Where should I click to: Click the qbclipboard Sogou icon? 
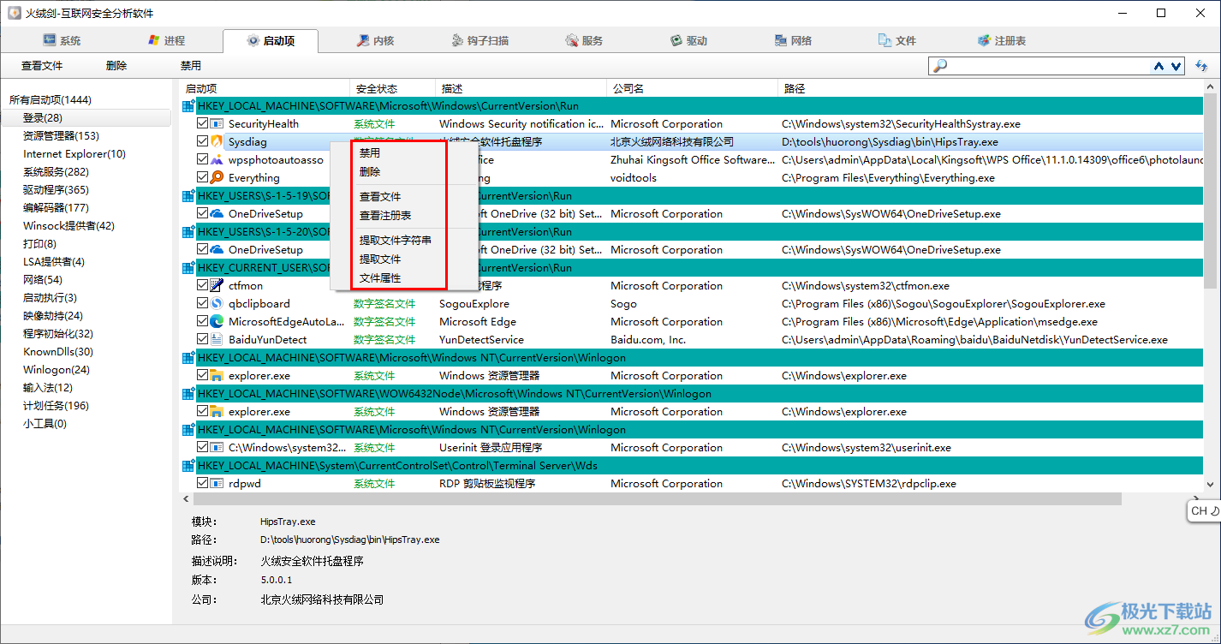(x=217, y=303)
